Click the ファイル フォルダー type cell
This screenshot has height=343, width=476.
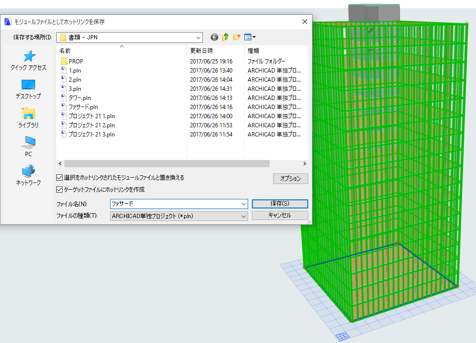(x=266, y=61)
